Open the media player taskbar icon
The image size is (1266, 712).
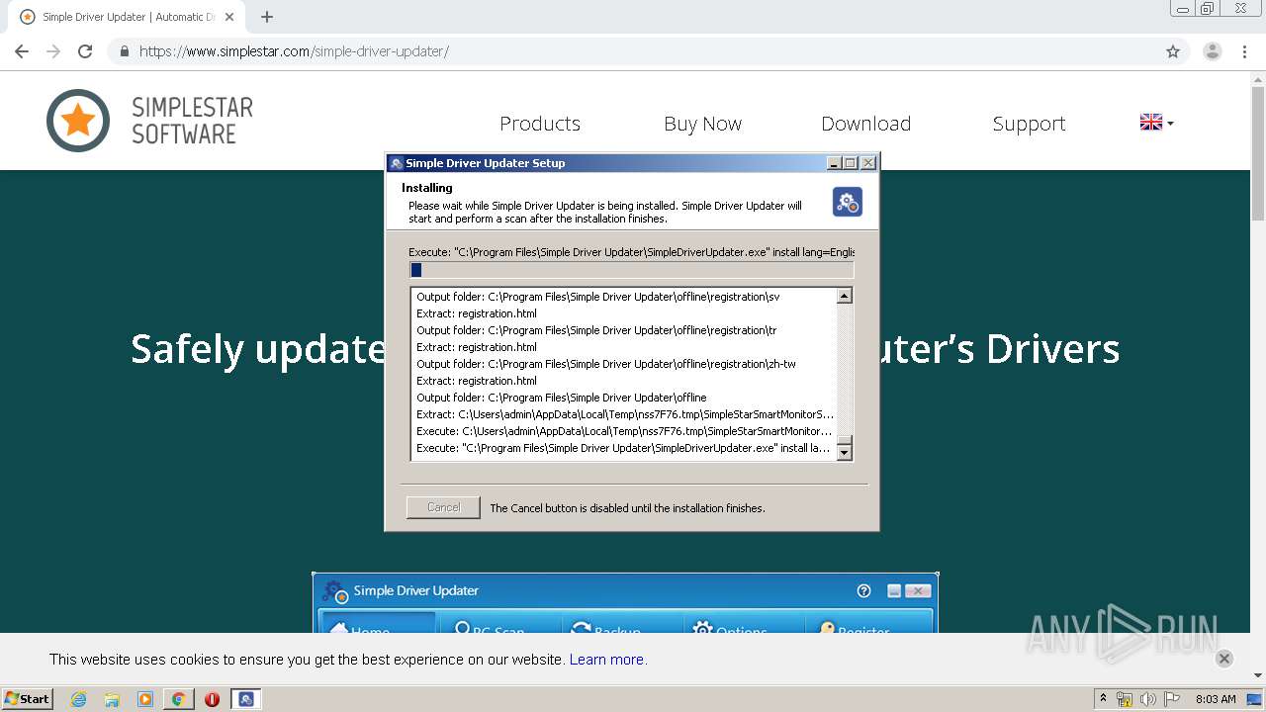coord(145,699)
